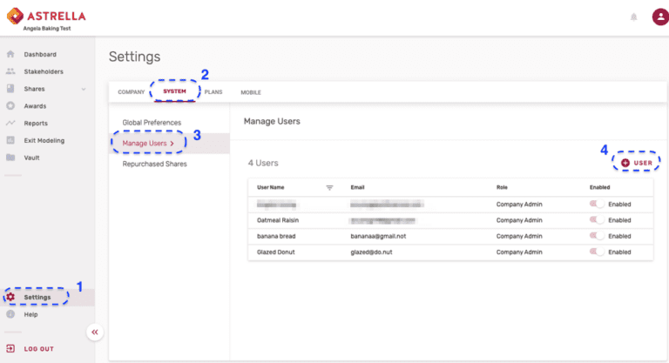
Task: Open Stakeholders from the sidebar icon
Action: pyautogui.click(x=10, y=71)
